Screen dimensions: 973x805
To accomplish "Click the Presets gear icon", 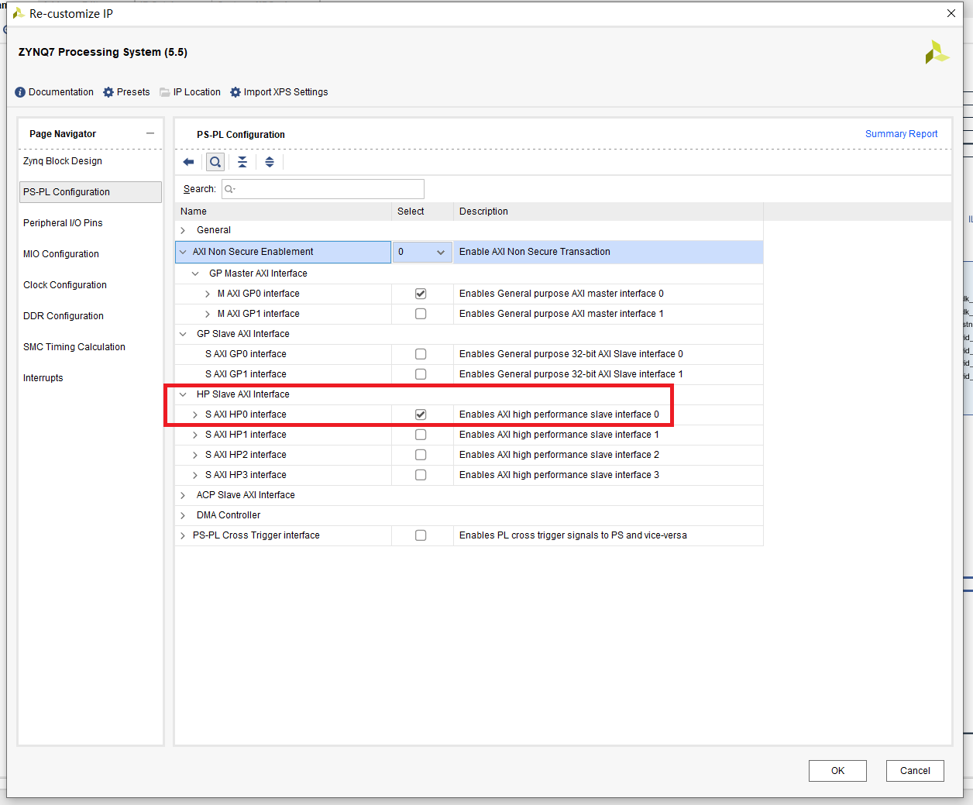I will (x=108, y=92).
